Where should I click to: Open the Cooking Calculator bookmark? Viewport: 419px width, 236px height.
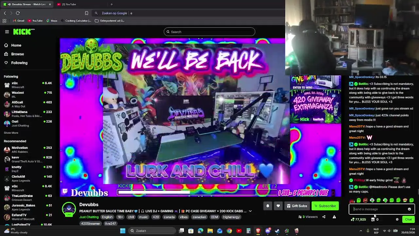(x=76, y=21)
